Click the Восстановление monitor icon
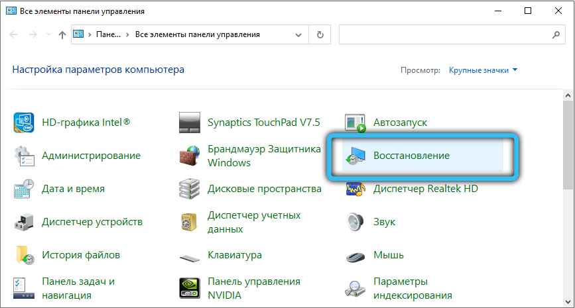This screenshot has width=575, height=308. point(355,156)
